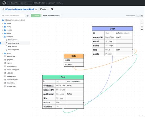Zoom out on the diagram canvas
The height and width of the screenshot is (117, 145).
(142, 24)
